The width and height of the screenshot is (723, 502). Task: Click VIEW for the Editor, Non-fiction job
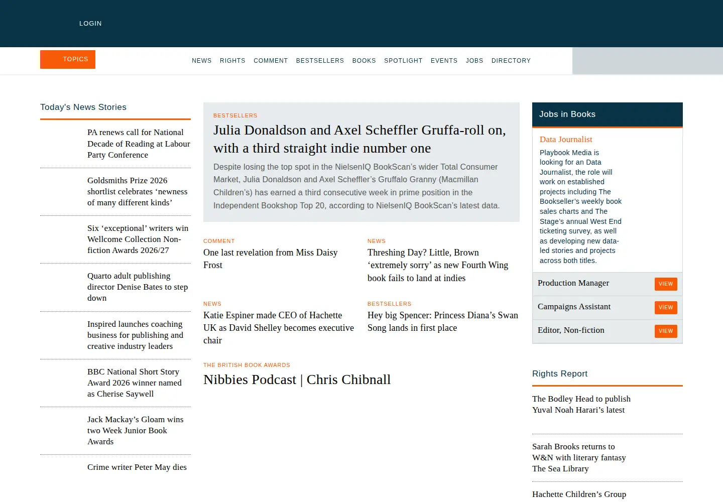pos(666,331)
